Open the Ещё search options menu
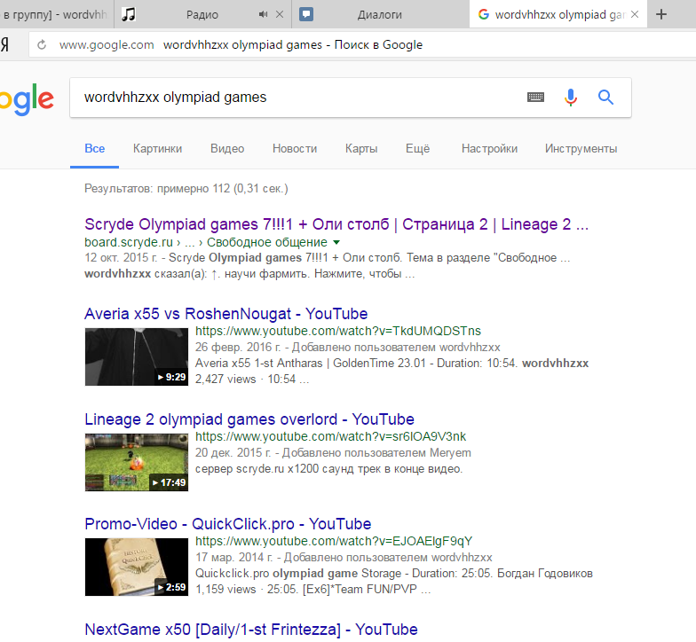 pyautogui.click(x=417, y=149)
